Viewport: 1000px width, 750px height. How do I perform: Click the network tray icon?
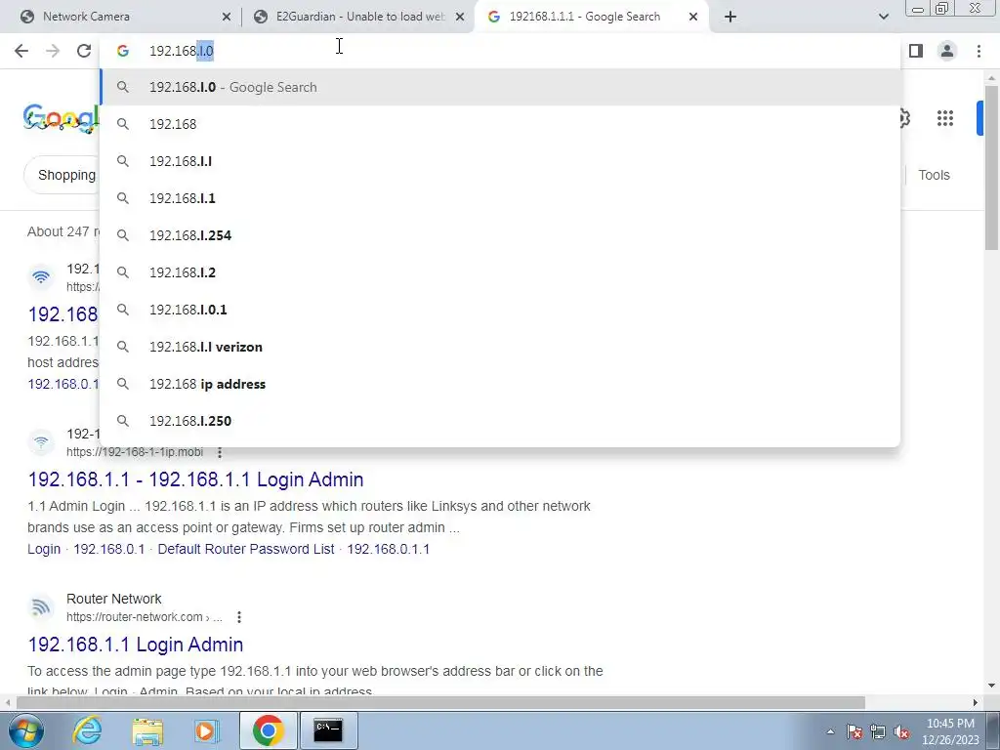878,731
